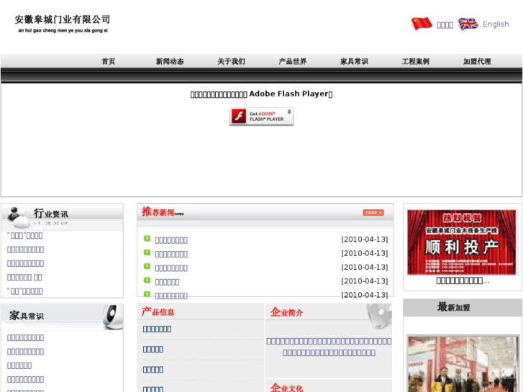Open the exhibition photo under 最新加盟

point(463,364)
